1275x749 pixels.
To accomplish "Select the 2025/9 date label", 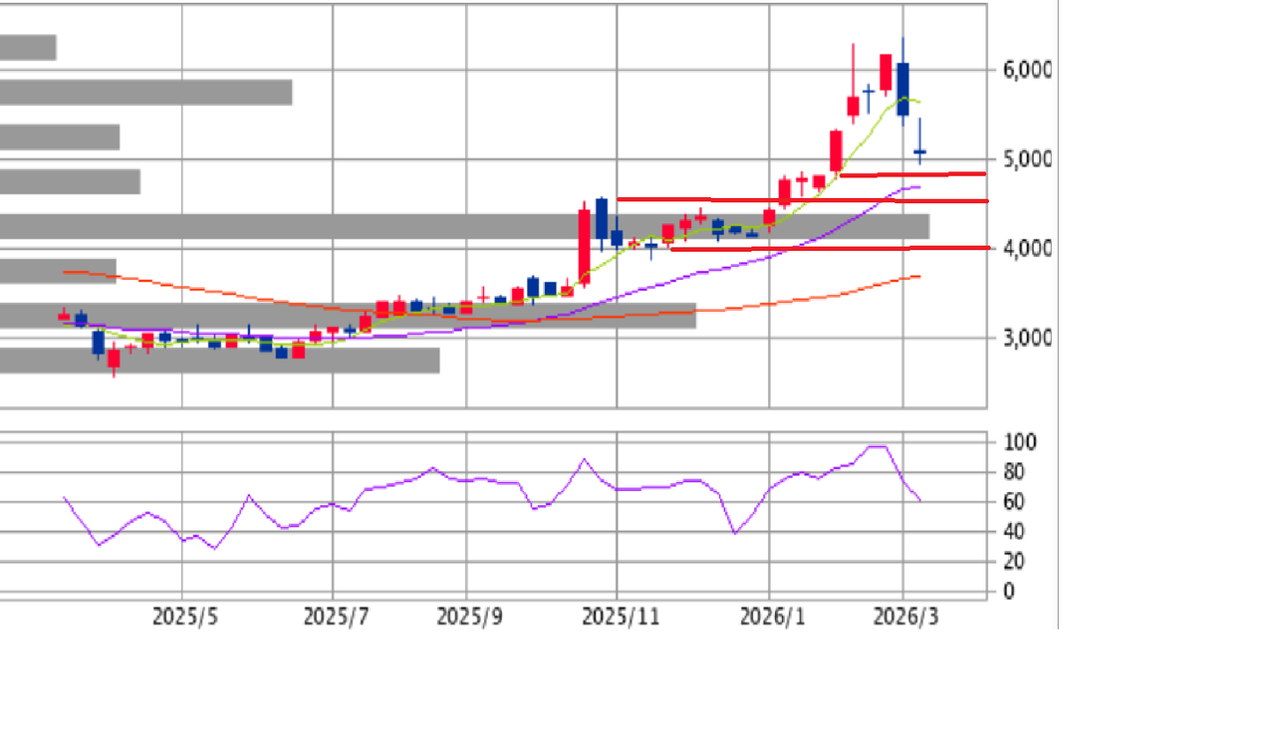I will (468, 618).
